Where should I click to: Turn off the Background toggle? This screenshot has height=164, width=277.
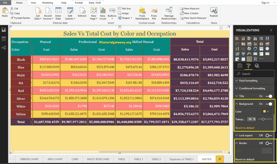(268, 104)
